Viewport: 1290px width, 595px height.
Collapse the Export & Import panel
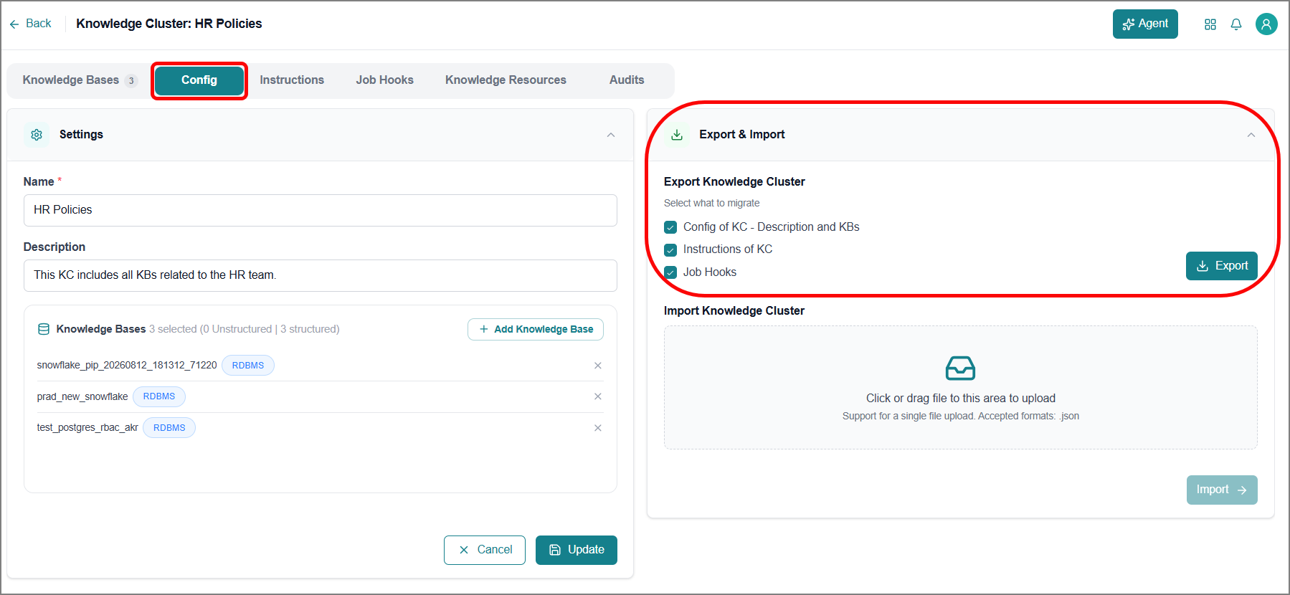pos(1251,135)
